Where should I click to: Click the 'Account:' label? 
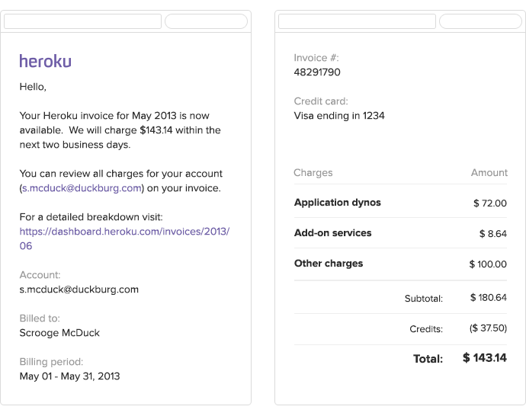tap(40, 275)
